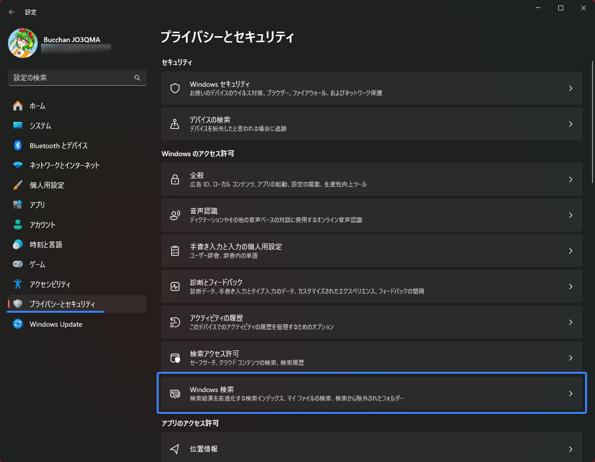Viewport: 595px width, 462px height.
Task: Expand 検索アクセス許可 chevron
Action: click(571, 358)
